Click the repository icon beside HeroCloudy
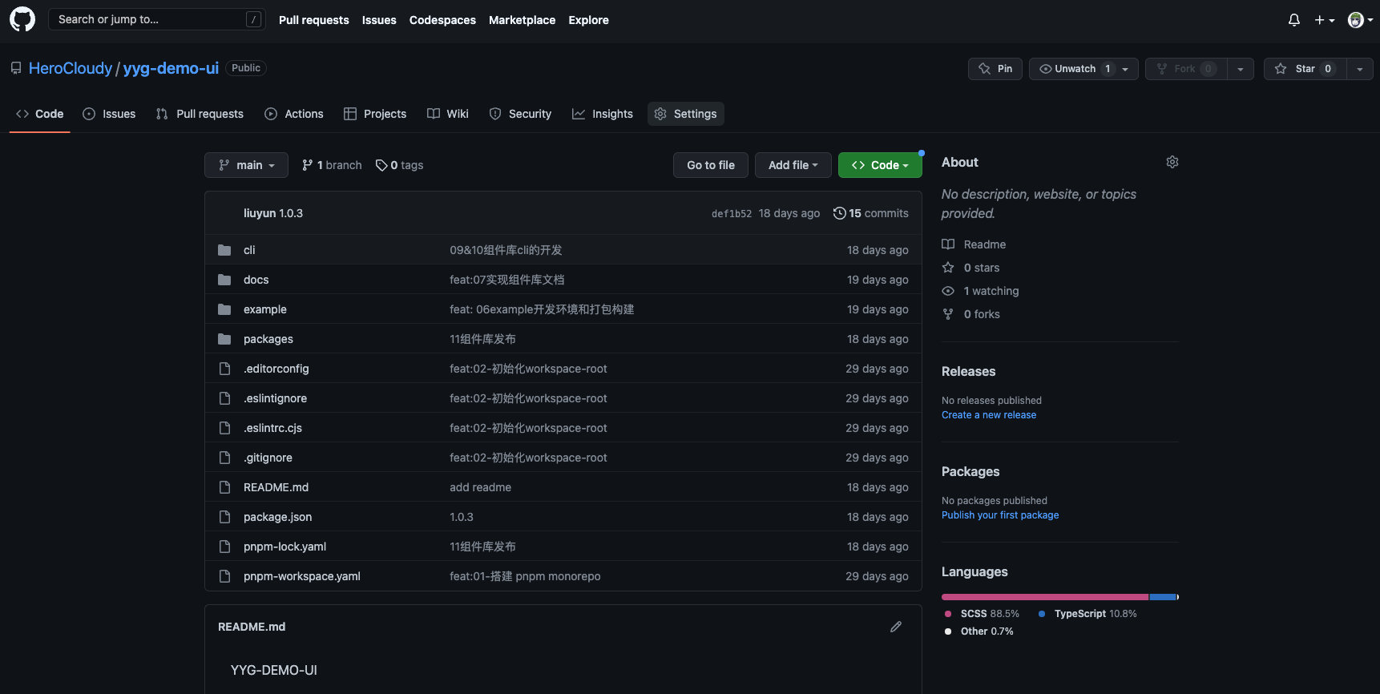Image resolution: width=1380 pixels, height=694 pixels. [16, 68]
